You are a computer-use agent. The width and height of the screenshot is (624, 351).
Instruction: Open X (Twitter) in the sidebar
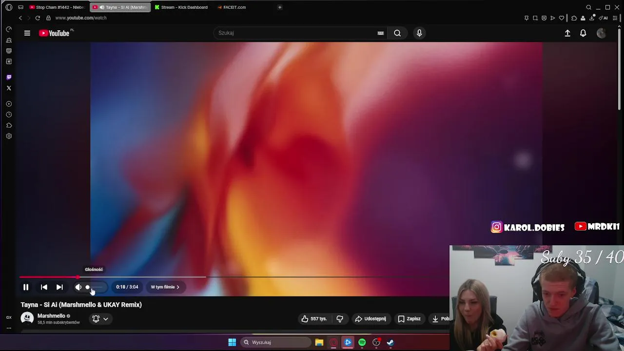point(9,88)
